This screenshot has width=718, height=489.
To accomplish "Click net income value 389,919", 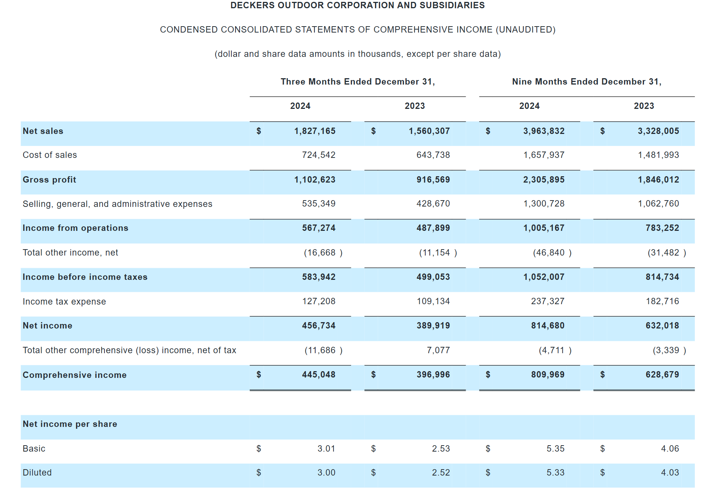I will click(433, 326).
